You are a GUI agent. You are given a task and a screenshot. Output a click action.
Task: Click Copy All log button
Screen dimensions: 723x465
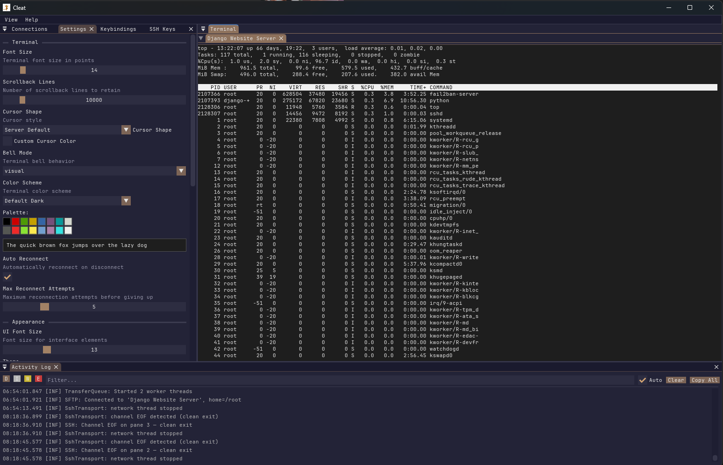click(x=705, y=380)
